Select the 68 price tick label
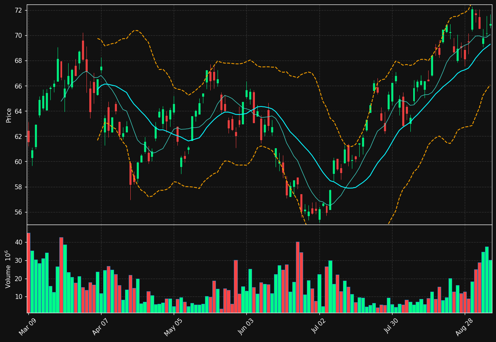The image size is (496, 342). click(x=19, y=61)
